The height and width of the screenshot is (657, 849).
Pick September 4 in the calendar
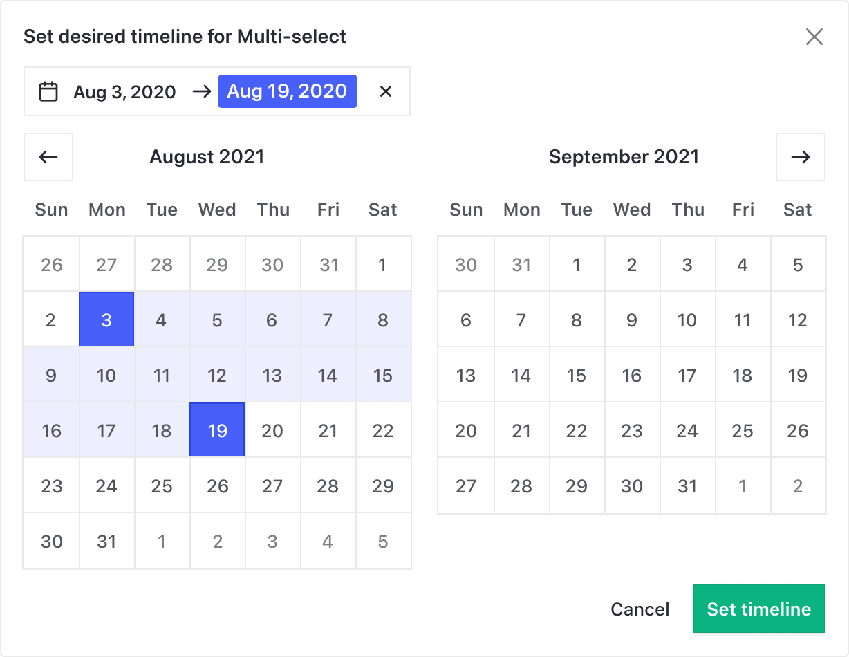743,264
